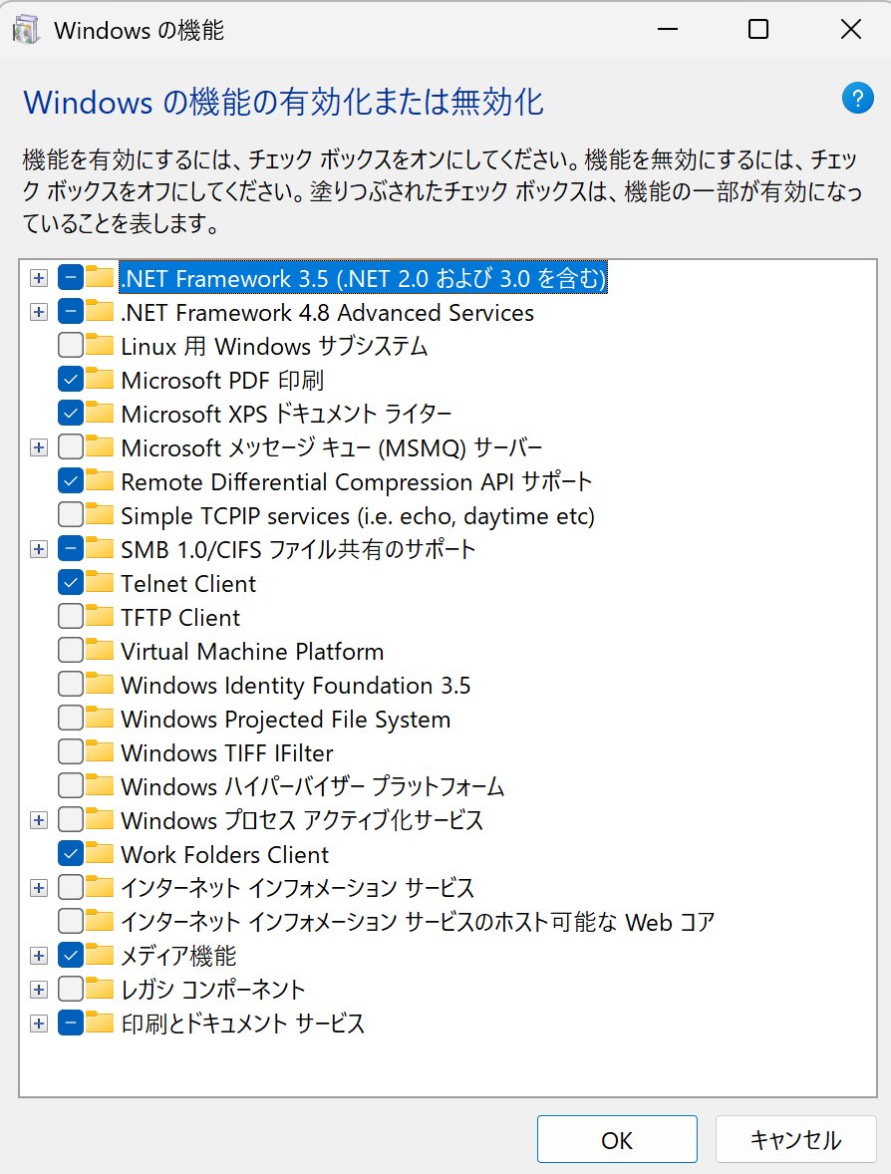Click the folder icon beside Work Folders Client

tap(99, 853)
